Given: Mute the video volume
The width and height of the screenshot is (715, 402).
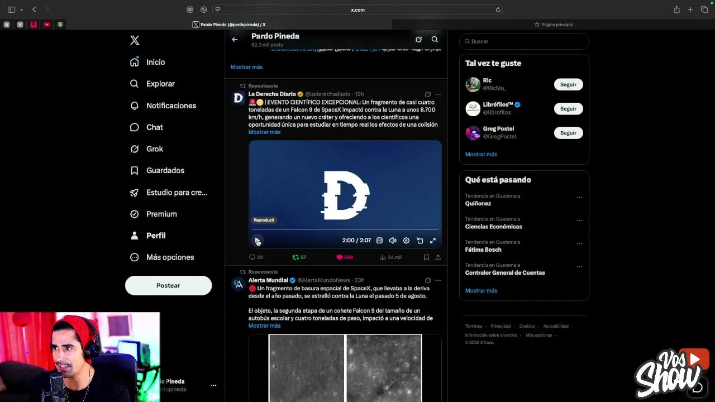Looking at the screenshot, I should point(393,241).
